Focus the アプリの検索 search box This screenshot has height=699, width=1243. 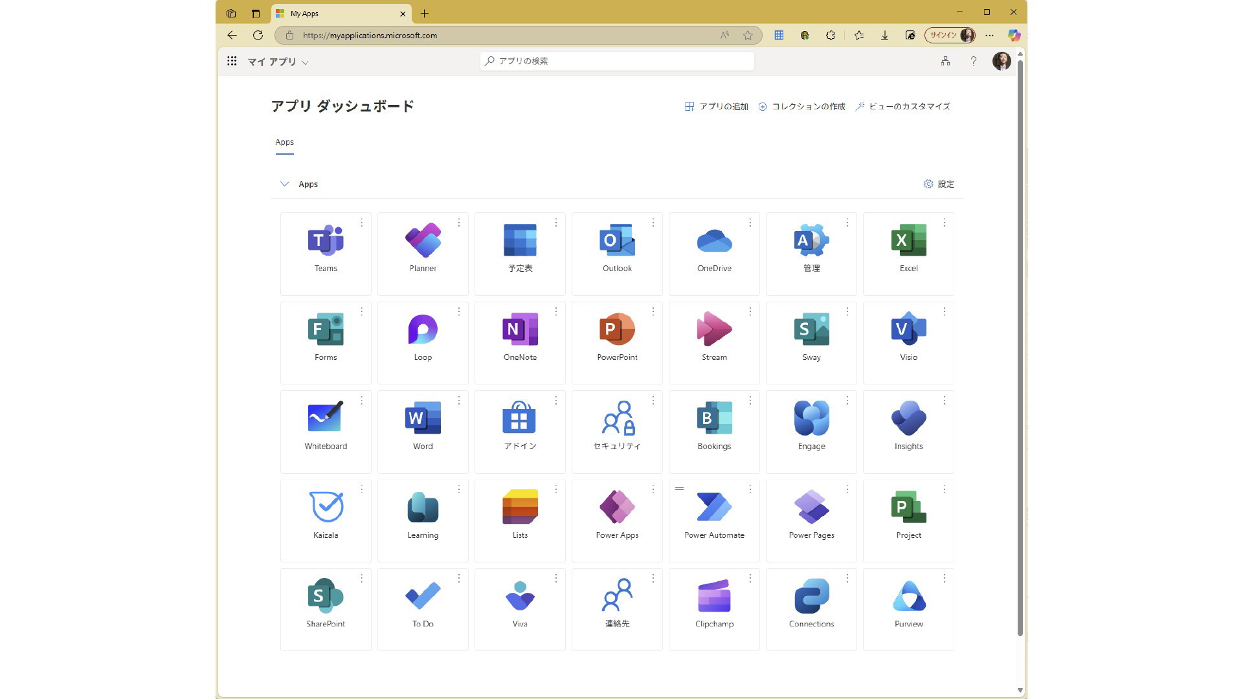pos(617,61)
